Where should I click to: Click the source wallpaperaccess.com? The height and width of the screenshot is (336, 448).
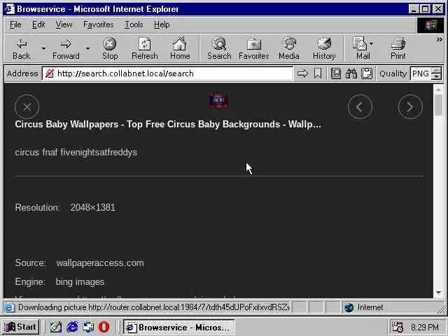pyautogui.click(x=100, y=263)
